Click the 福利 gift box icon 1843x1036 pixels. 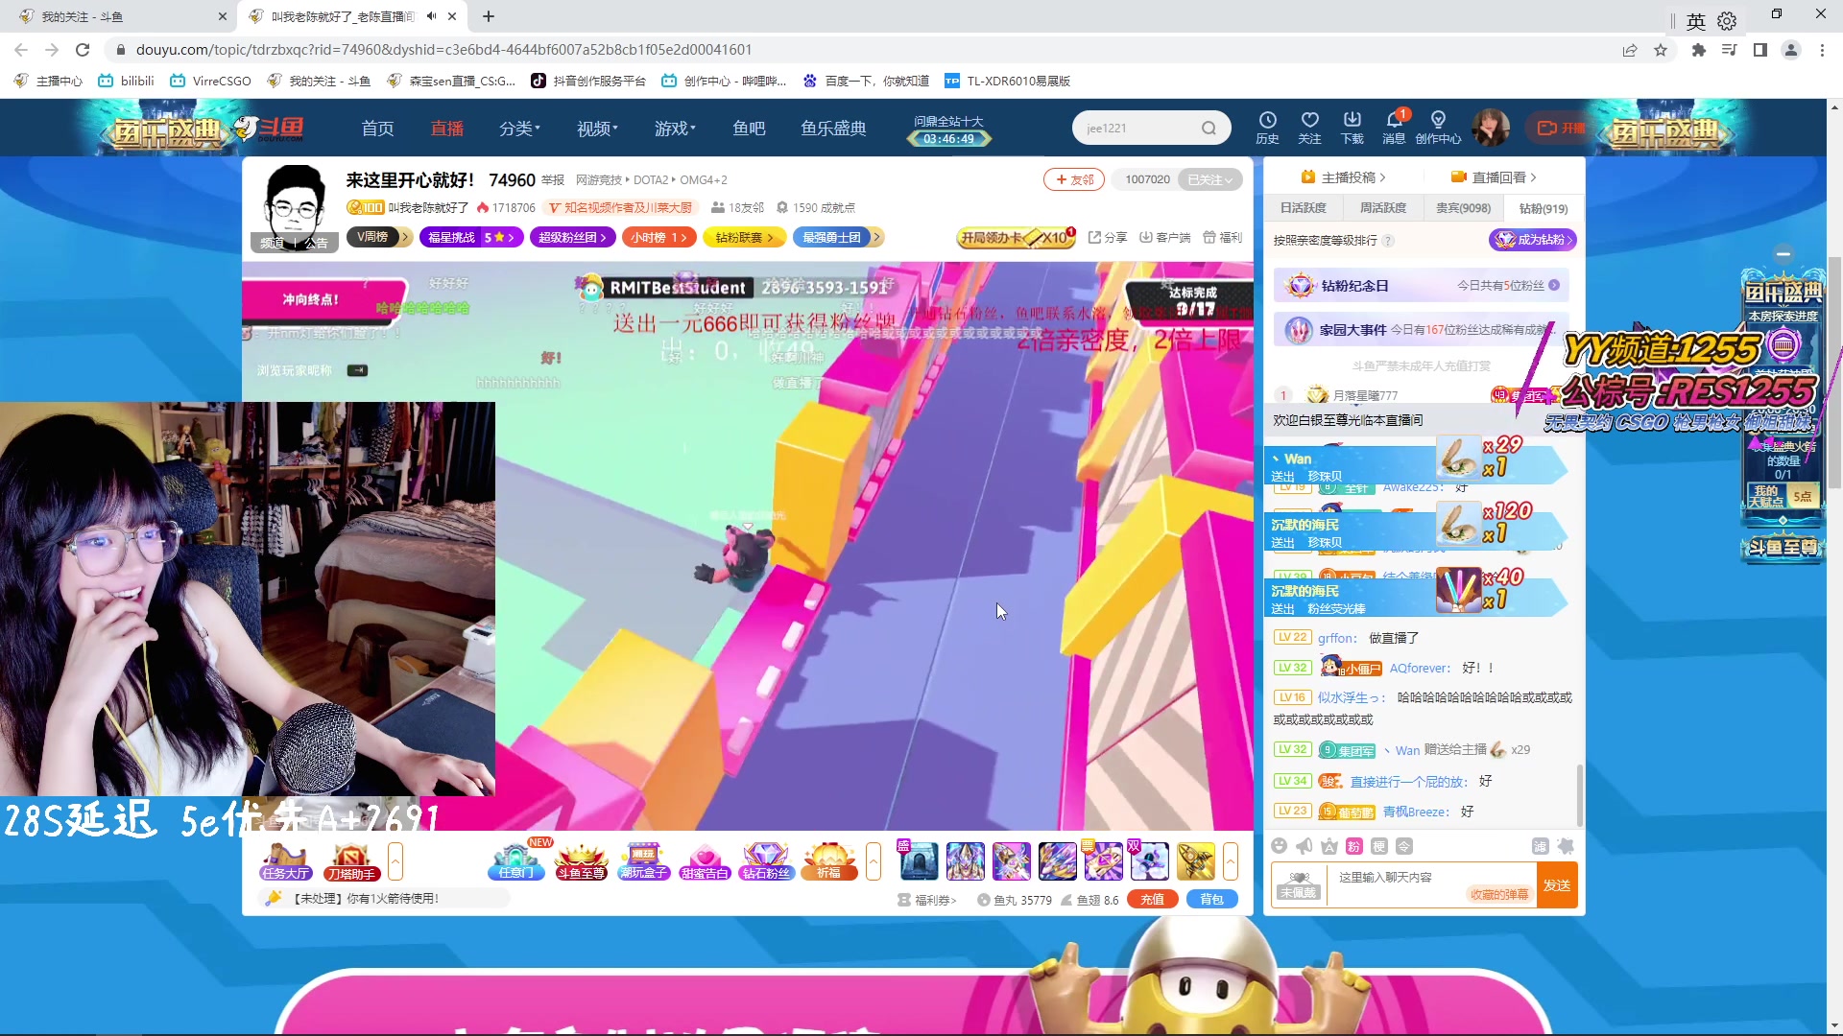coord(1222,237)
